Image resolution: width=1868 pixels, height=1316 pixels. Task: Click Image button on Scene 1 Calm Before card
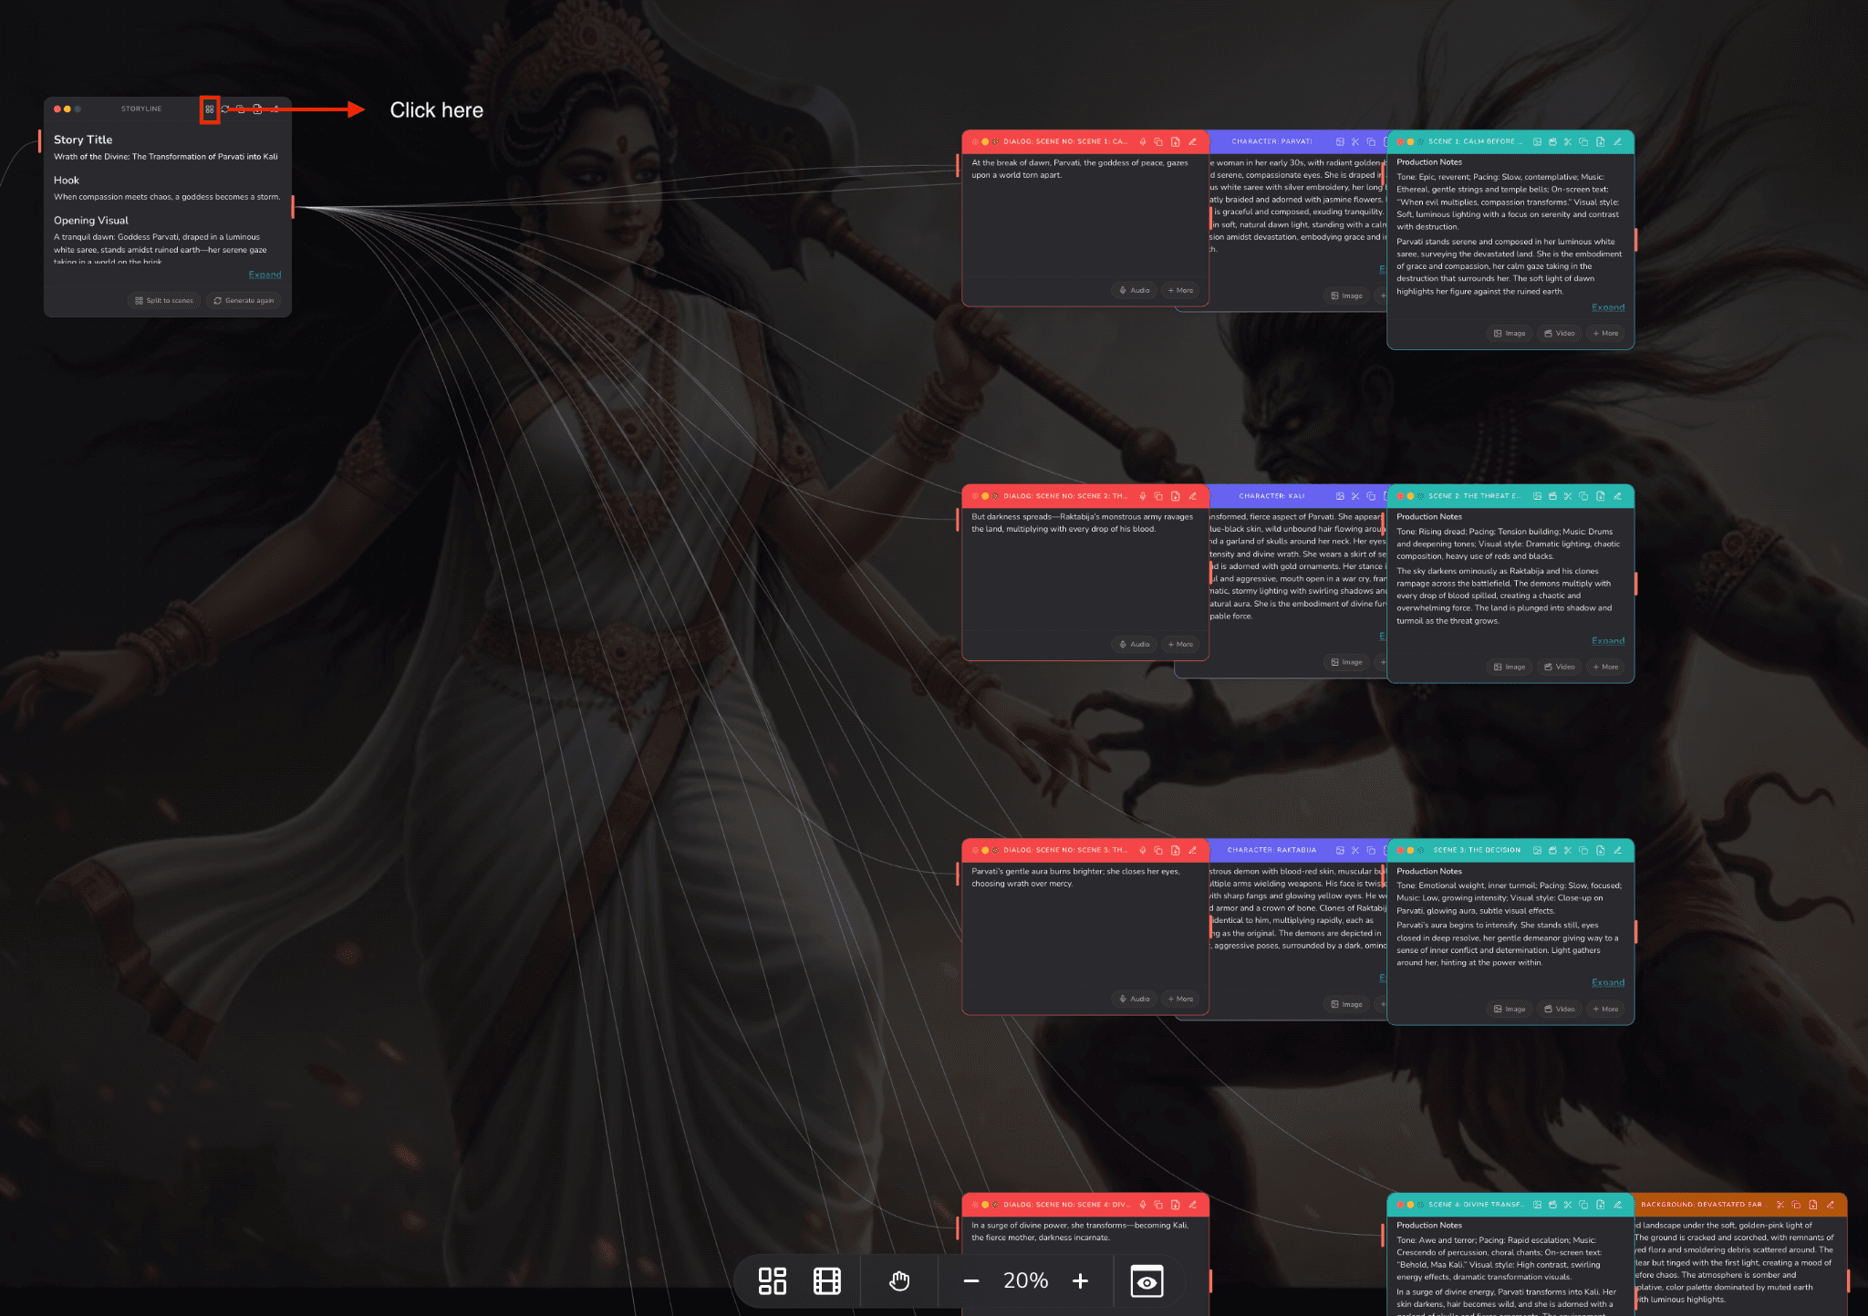point(1510,333)
